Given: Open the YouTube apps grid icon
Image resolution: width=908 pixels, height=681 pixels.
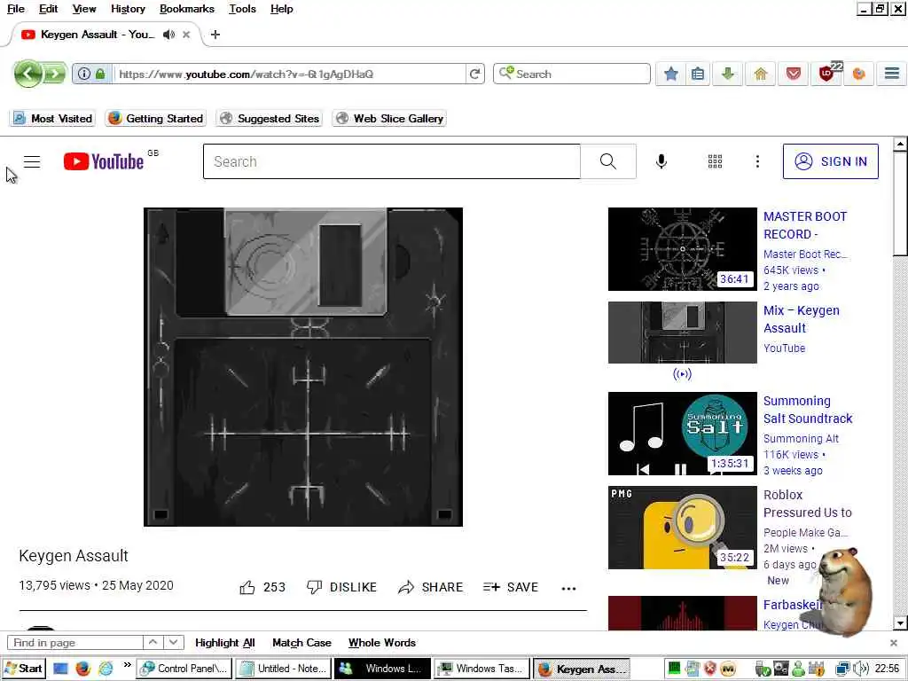Looking at the screenshot, I should 716,161.
